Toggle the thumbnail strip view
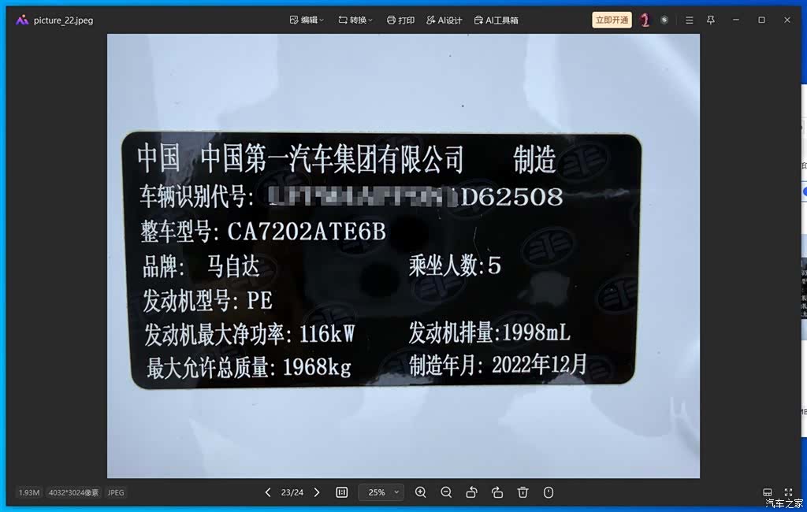 pos(768,492)
